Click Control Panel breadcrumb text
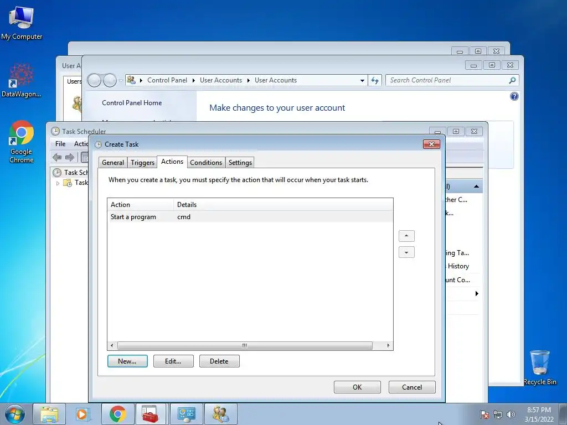The height and width of the screenshot is (425, 567). 167,80
